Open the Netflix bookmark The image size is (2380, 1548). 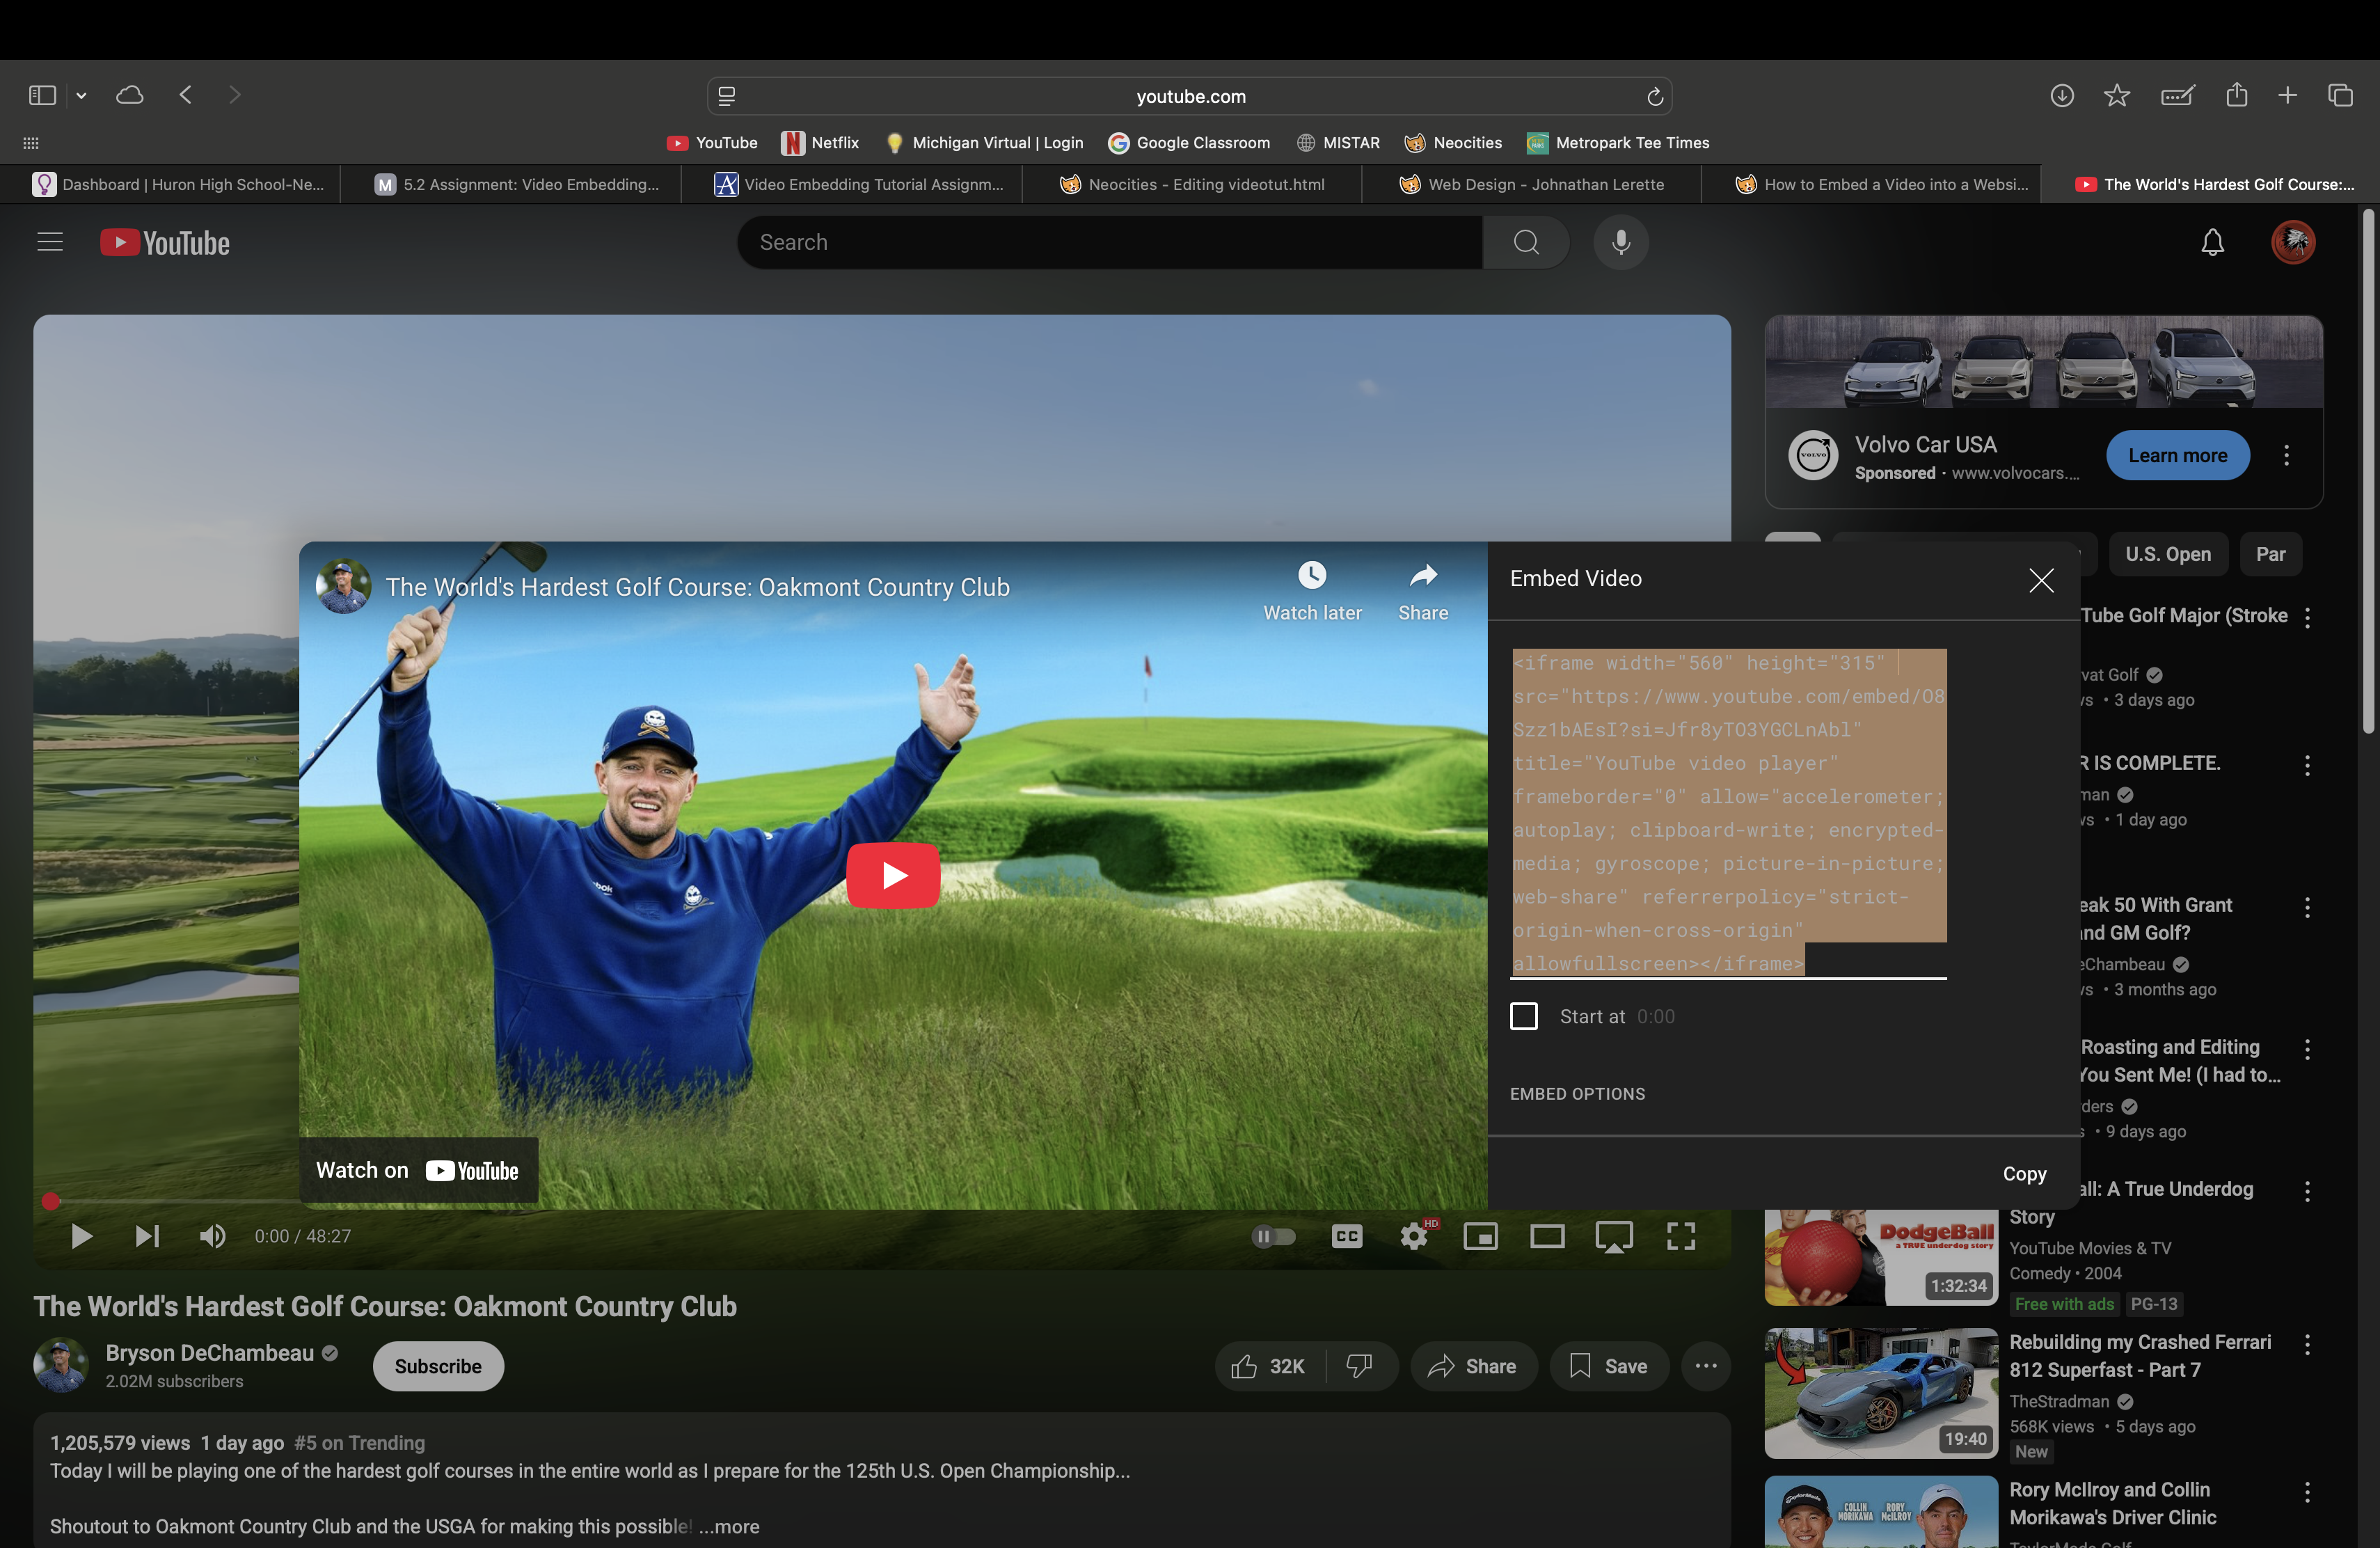(x=821, y=143)
